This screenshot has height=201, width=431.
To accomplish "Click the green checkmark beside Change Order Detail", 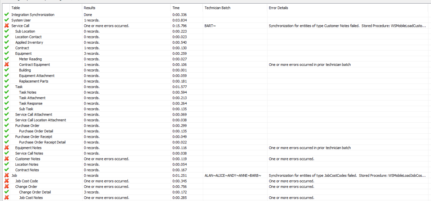I will tap(6, 192).
